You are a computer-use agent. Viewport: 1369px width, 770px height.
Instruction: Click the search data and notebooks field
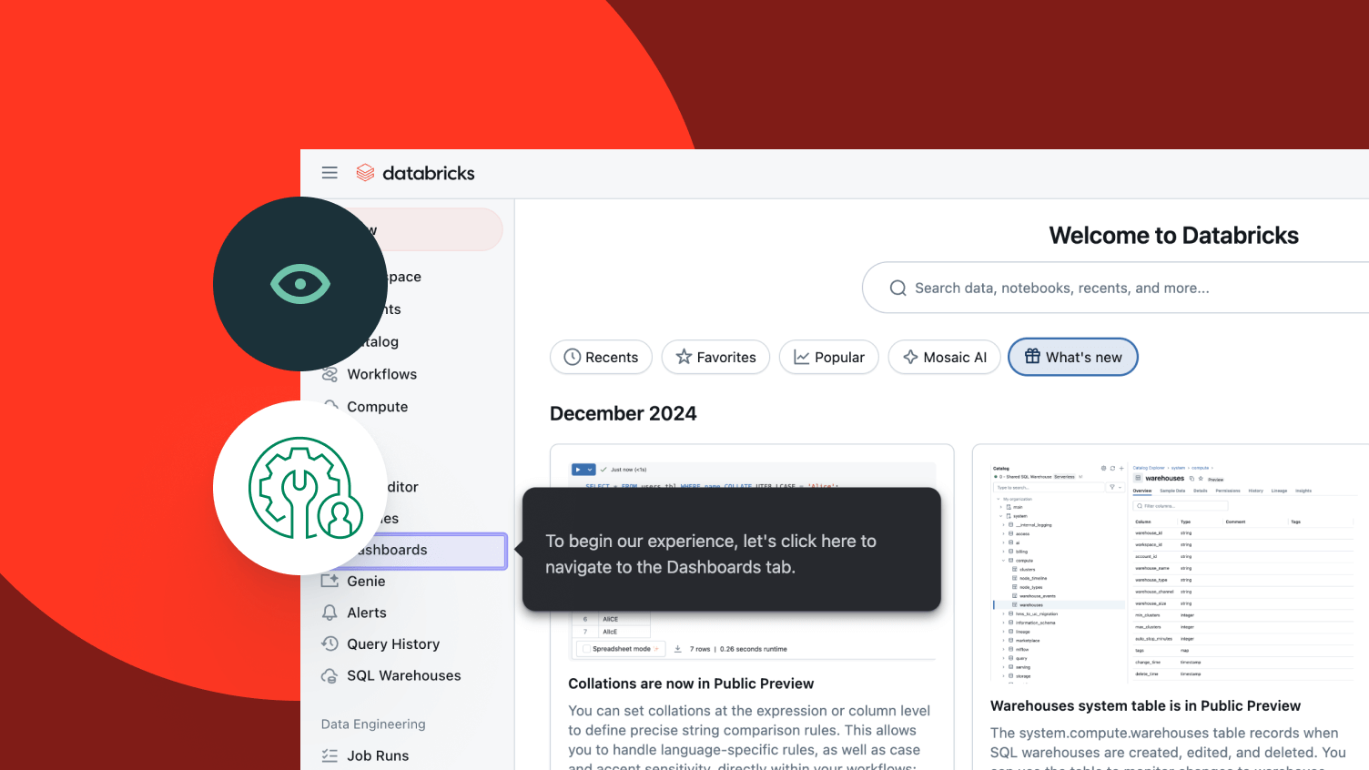1115,288
